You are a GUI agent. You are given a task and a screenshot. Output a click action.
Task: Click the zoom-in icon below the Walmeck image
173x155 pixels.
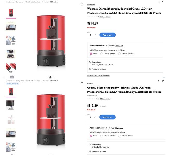pos(50,78)
